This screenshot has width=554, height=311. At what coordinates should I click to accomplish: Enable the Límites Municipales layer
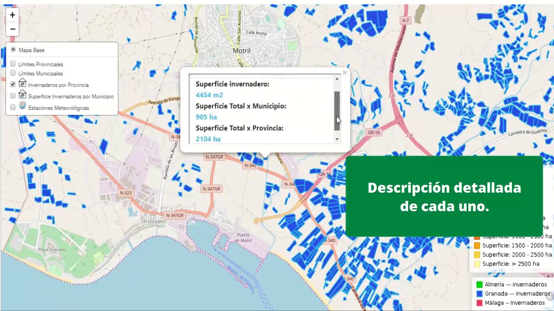[x=13, y=73]
